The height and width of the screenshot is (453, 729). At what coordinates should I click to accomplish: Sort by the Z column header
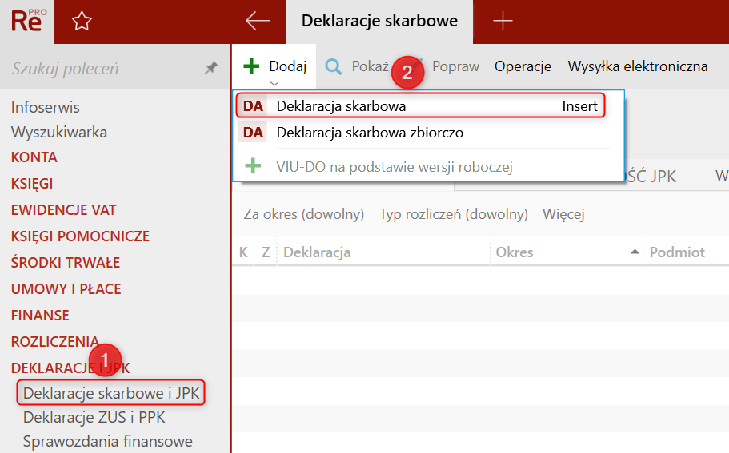coord(266,252)
